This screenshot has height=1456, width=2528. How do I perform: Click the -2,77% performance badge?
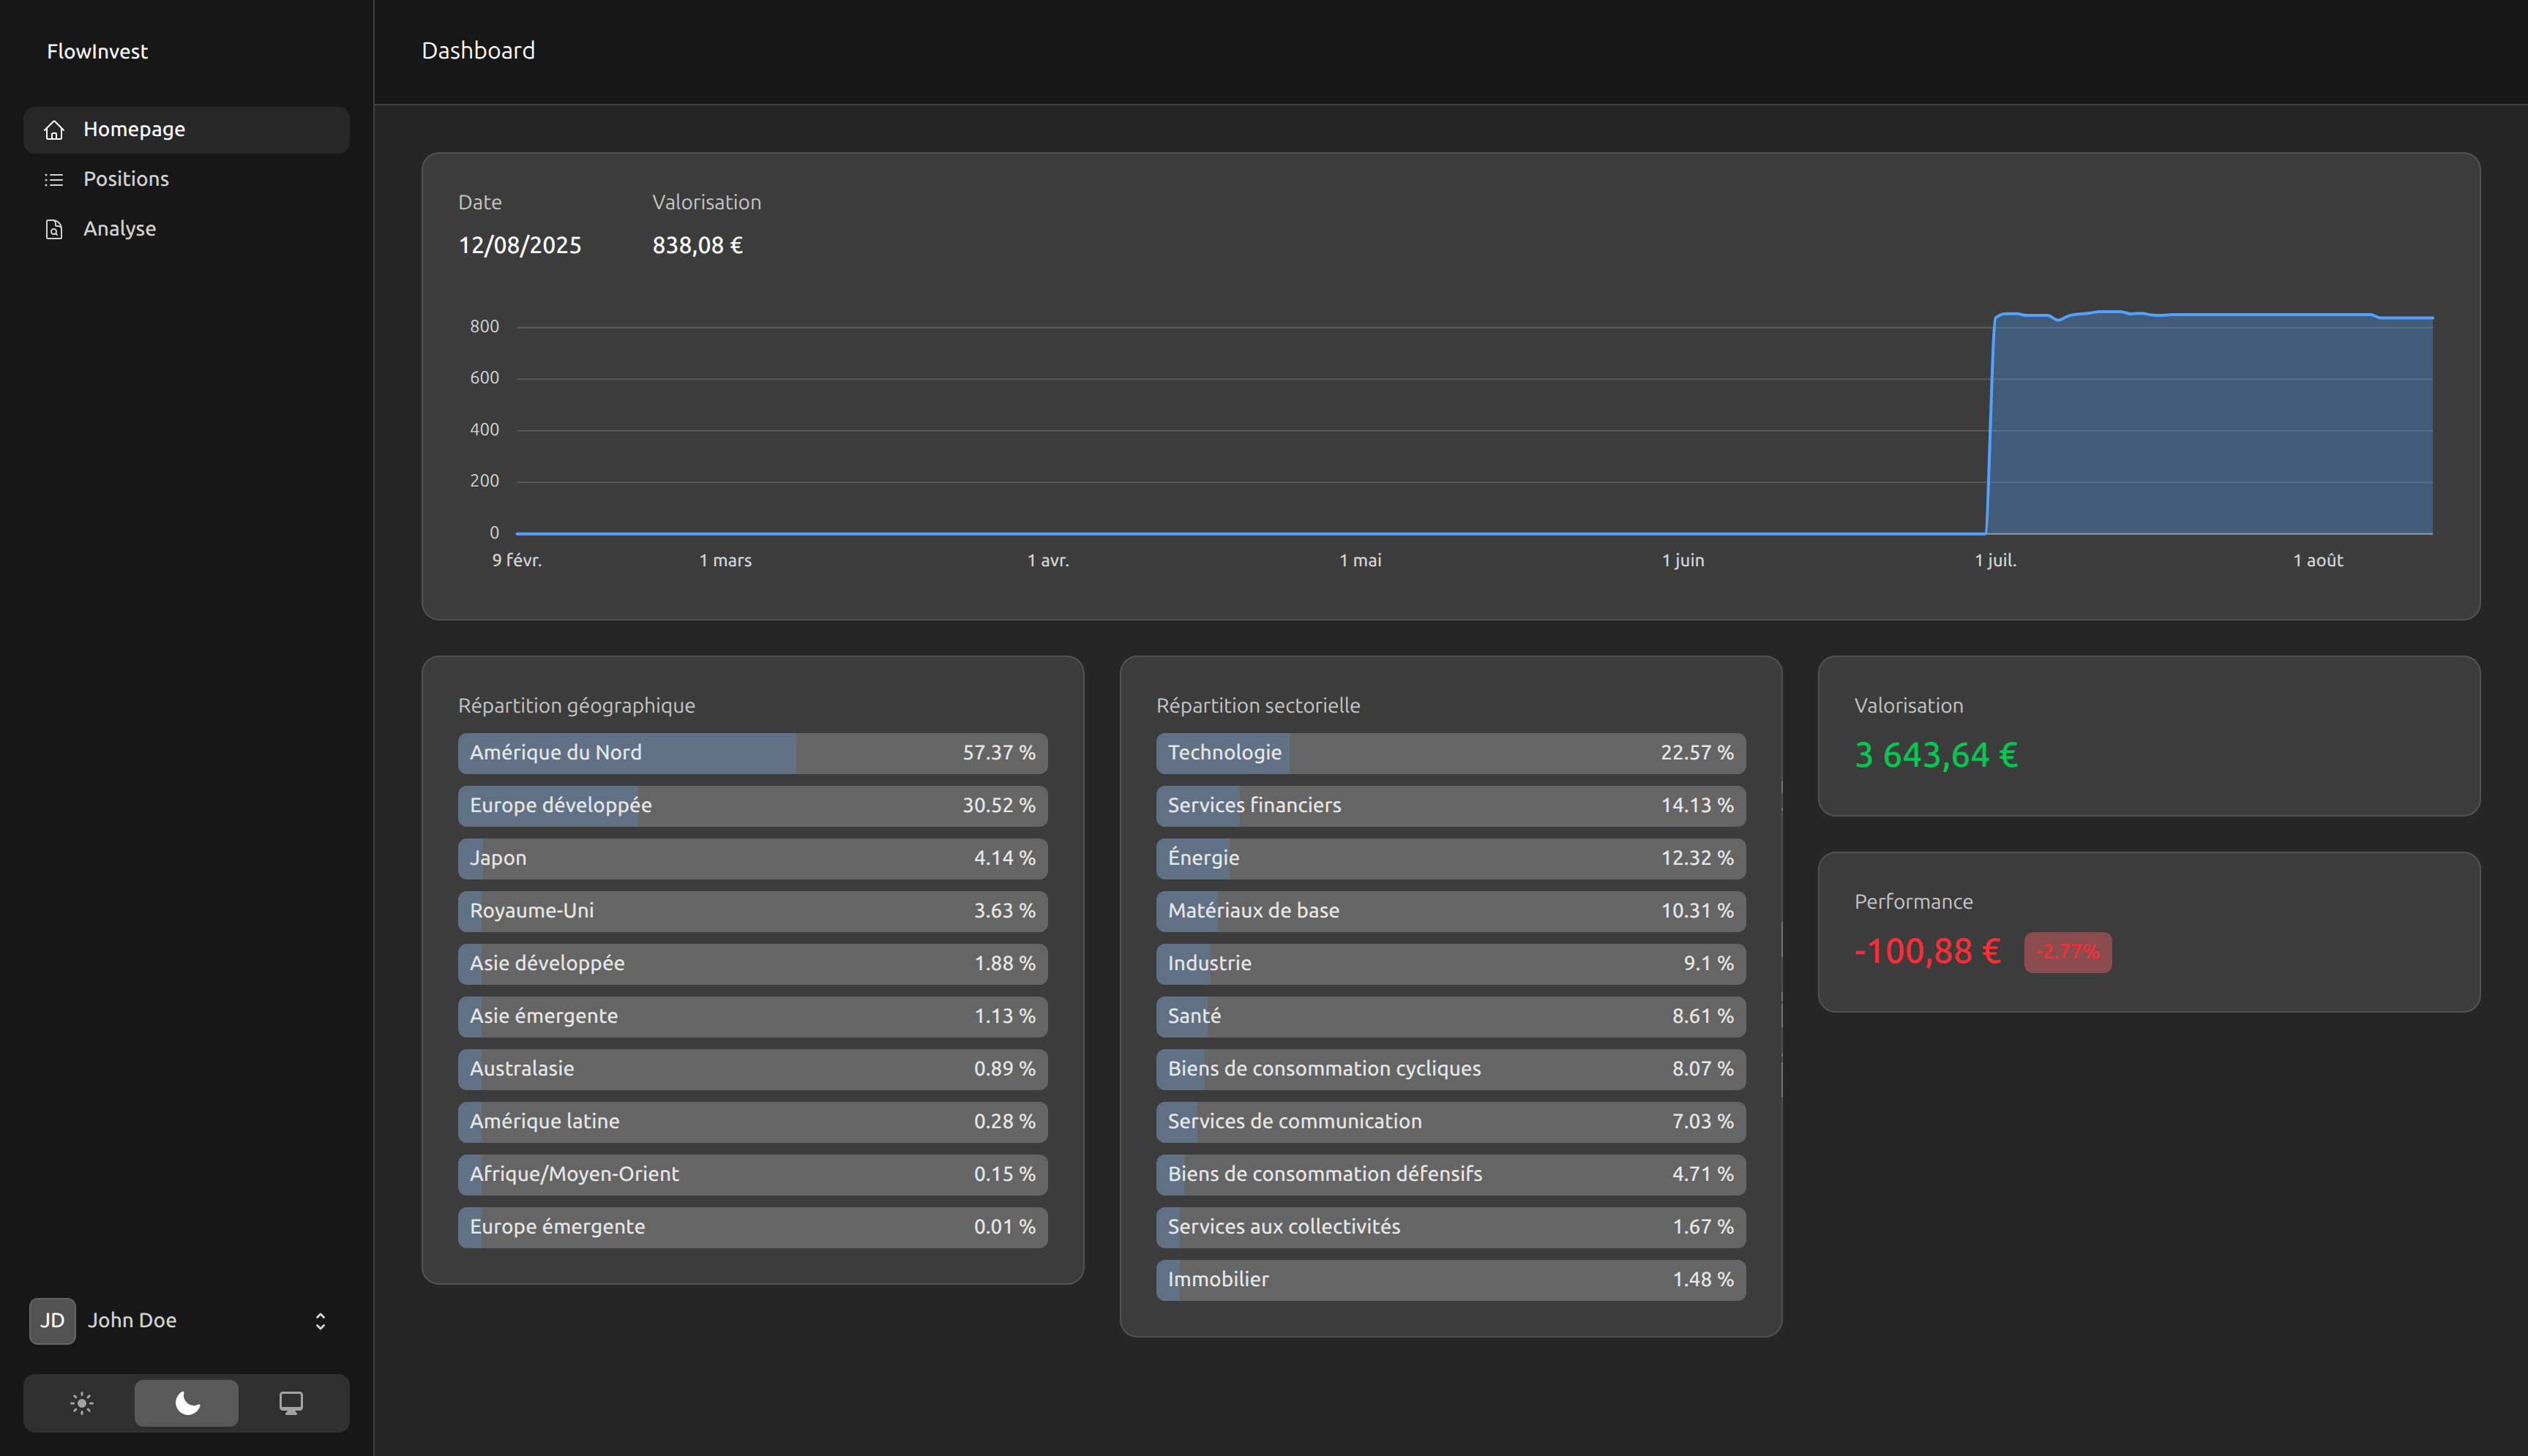coord(2067,952)
